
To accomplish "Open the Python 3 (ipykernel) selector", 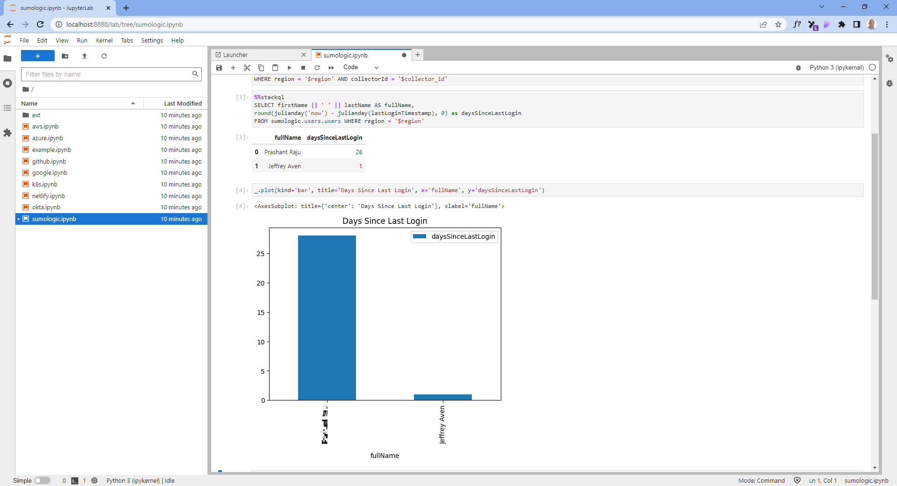I will pyautogui.click(x=836, y=67).
